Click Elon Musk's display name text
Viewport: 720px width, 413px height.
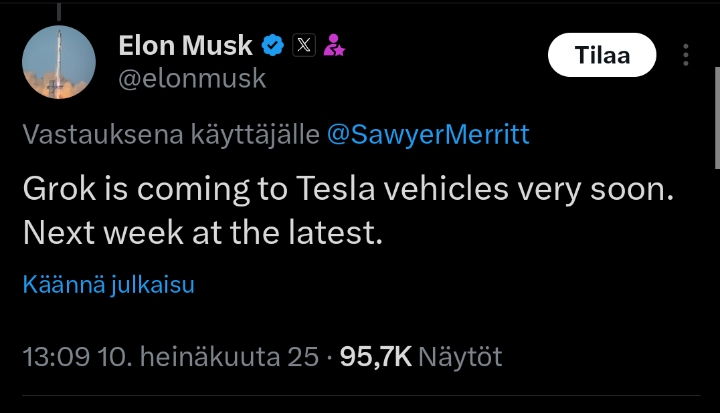[x=184, y=45]
